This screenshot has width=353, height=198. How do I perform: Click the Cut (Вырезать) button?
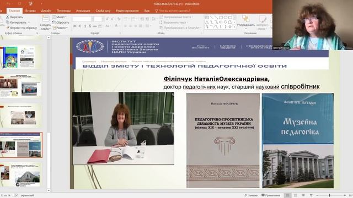click(x=14, y=17)
